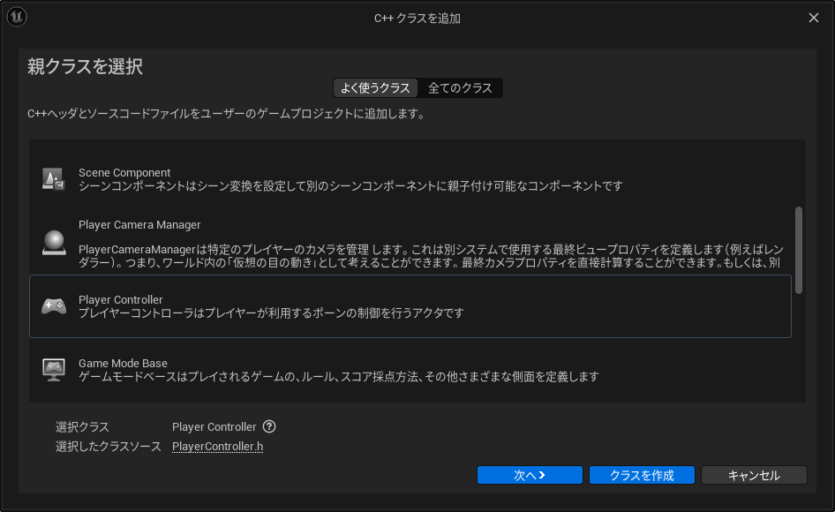835x512 pixels.
Task: Click the Unreal Engine logo icon
Action: tap(17, 17)
